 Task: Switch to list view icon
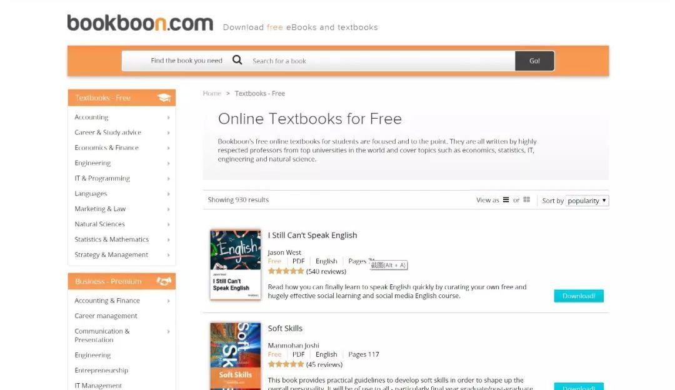pos(506,200)
